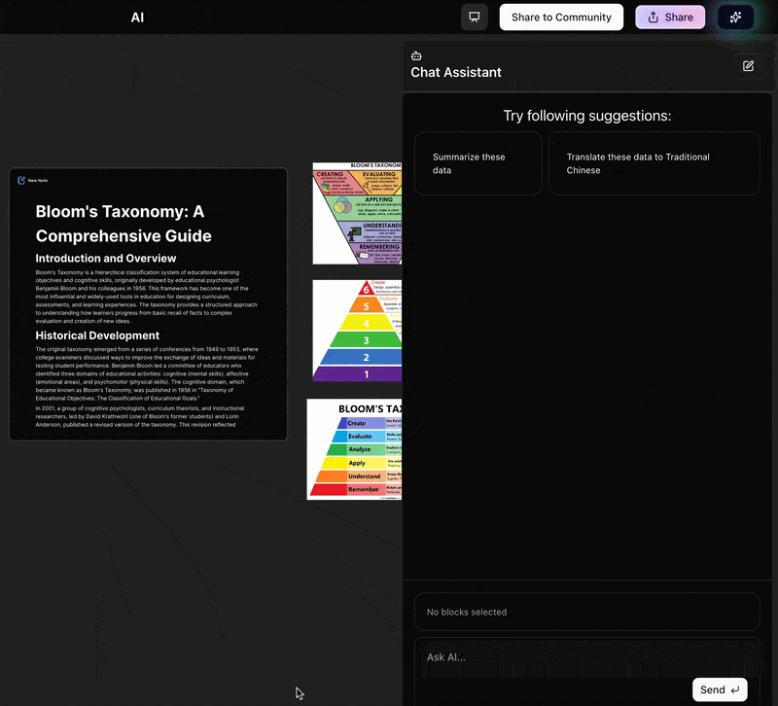Click the 'Introduction and Overview' heading

point(106,258)
